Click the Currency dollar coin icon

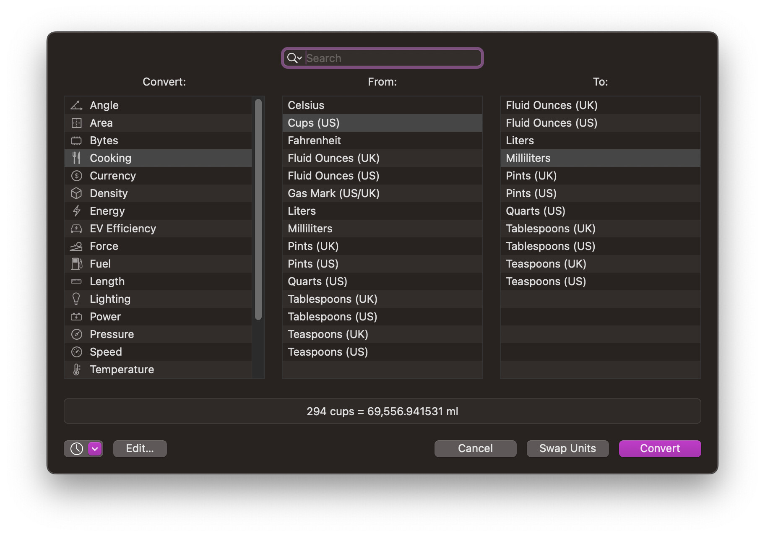click(x=76, y=176)
